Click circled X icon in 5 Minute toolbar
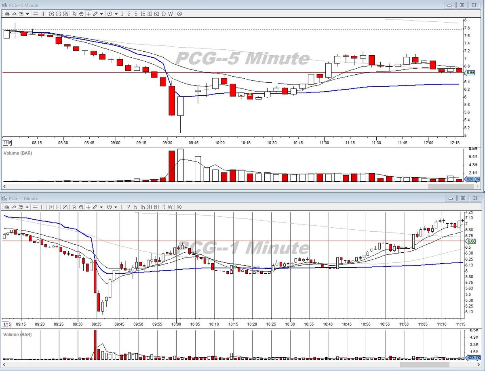The height and width of the screenshot is (371, 485). click(x=179, y=14)
